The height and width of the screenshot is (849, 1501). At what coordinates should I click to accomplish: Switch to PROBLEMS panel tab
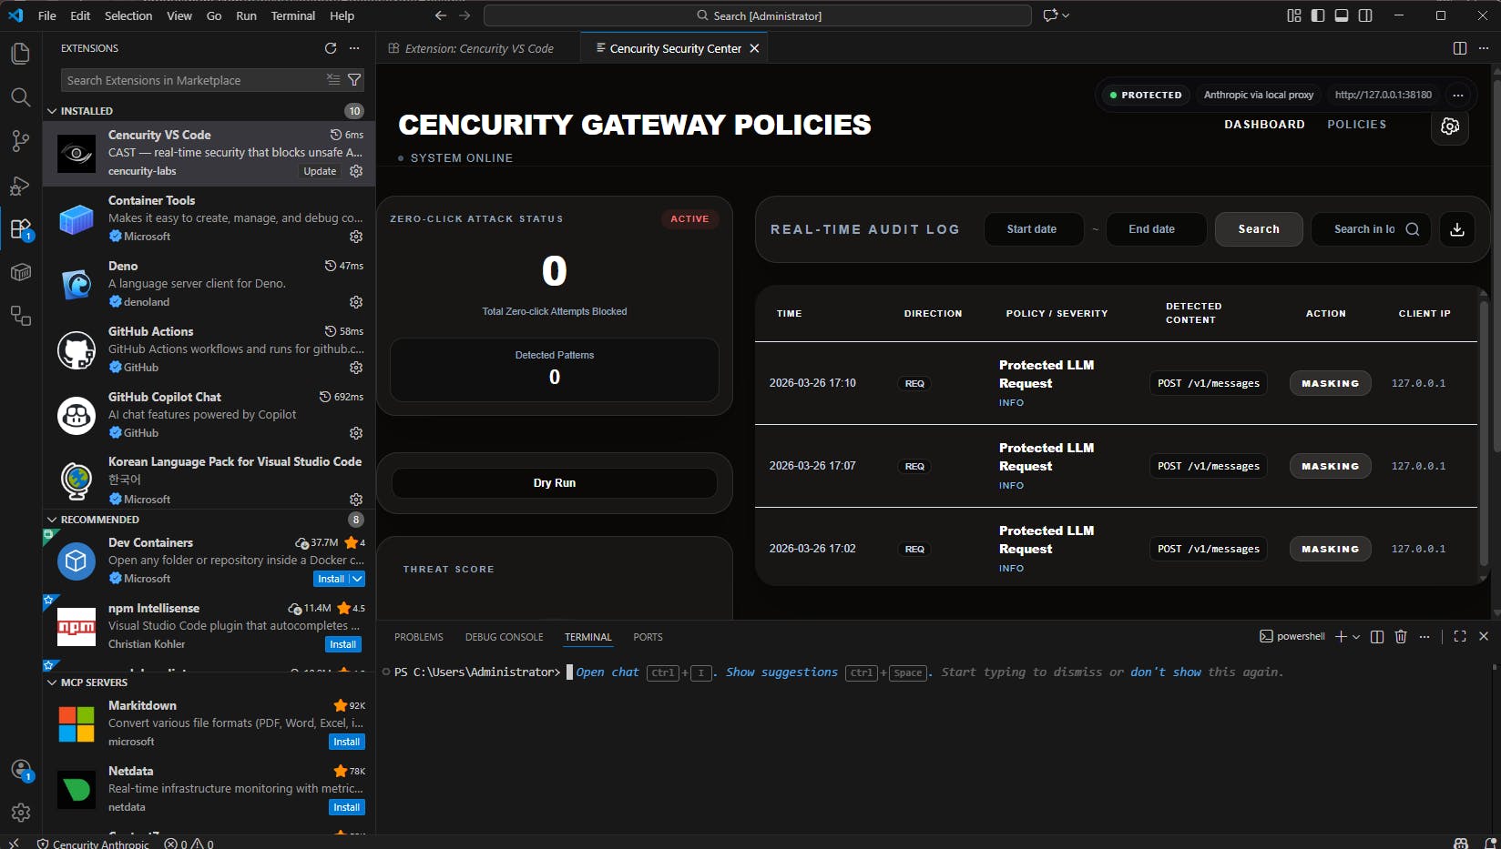tap(419, 637)
